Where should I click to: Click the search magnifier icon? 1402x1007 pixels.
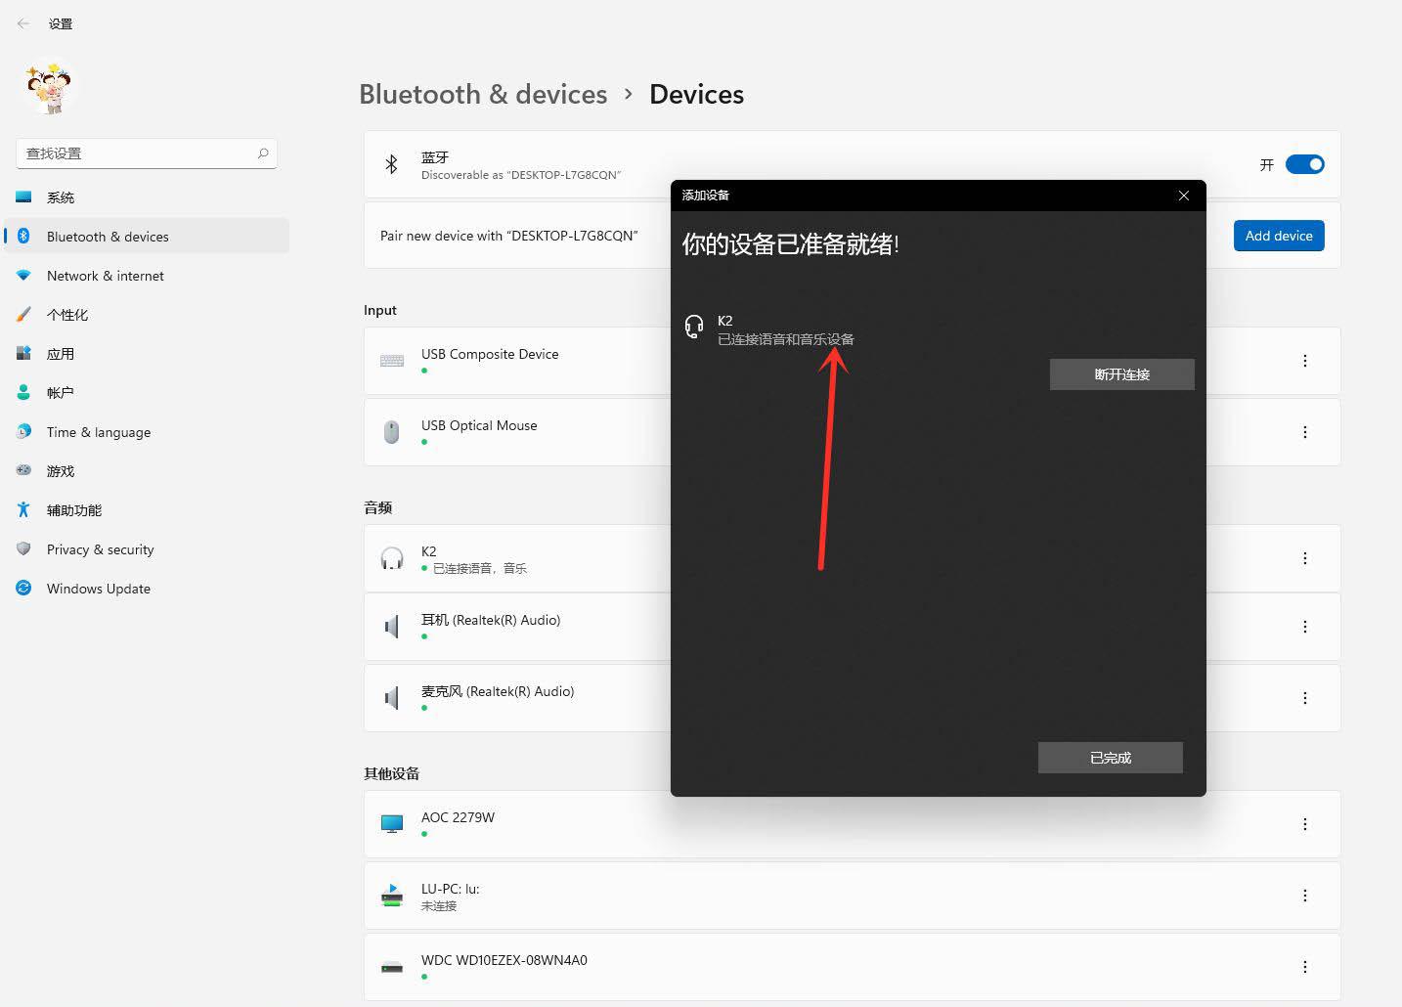pyautogui.click(x=263, y=153)
